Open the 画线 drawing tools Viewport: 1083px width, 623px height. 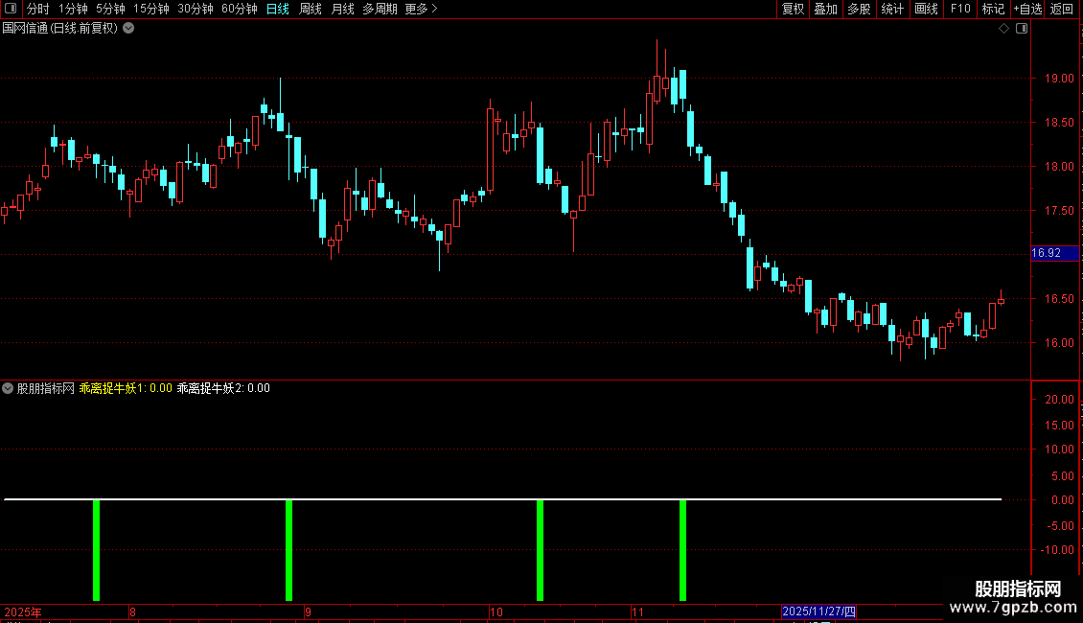(x=926, y=9)
